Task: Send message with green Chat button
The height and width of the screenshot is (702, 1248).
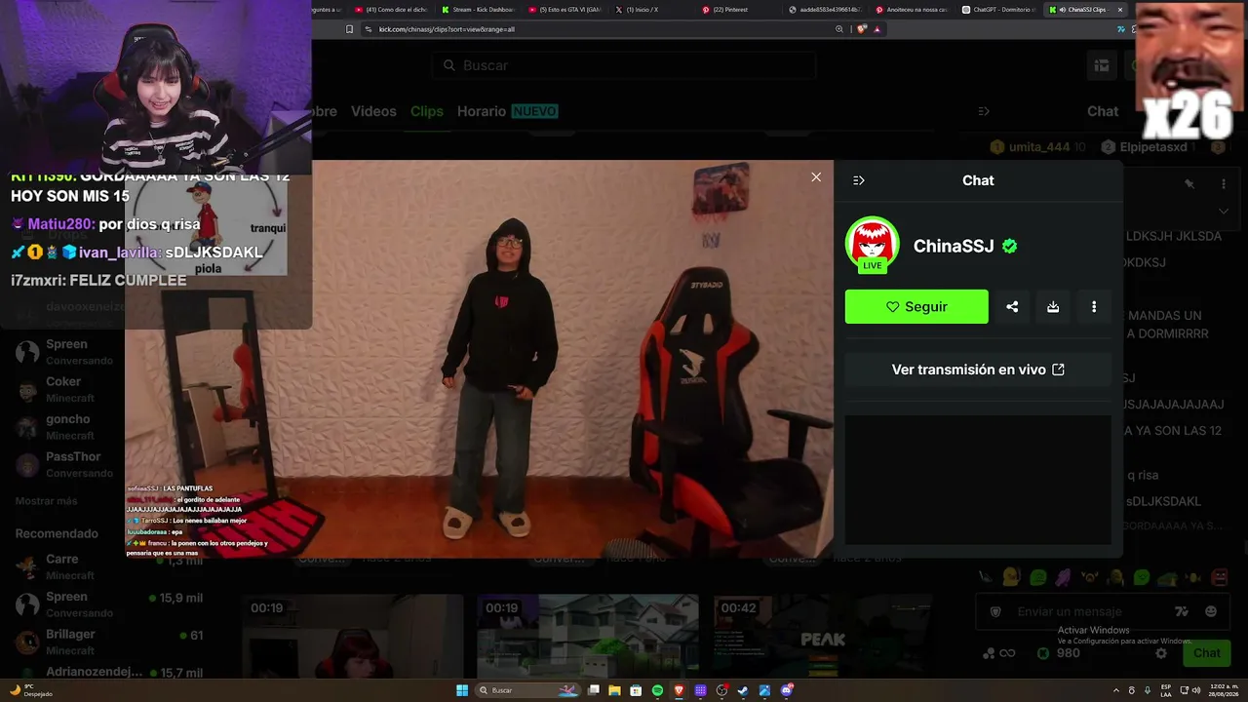Action: pos(1207,653)
